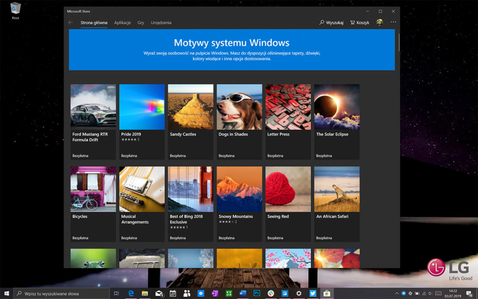Open Best of Bing 2018 Exclusive theme
Image resolution: width=478 pixels, height=299 pixels.
[191, 204]
